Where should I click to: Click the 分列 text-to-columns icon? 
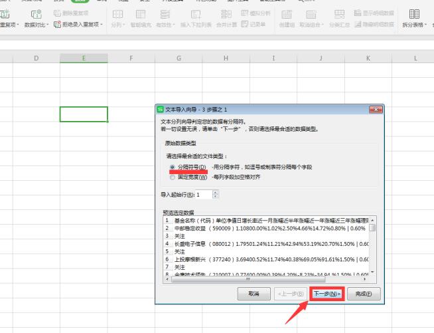point(117,14)
